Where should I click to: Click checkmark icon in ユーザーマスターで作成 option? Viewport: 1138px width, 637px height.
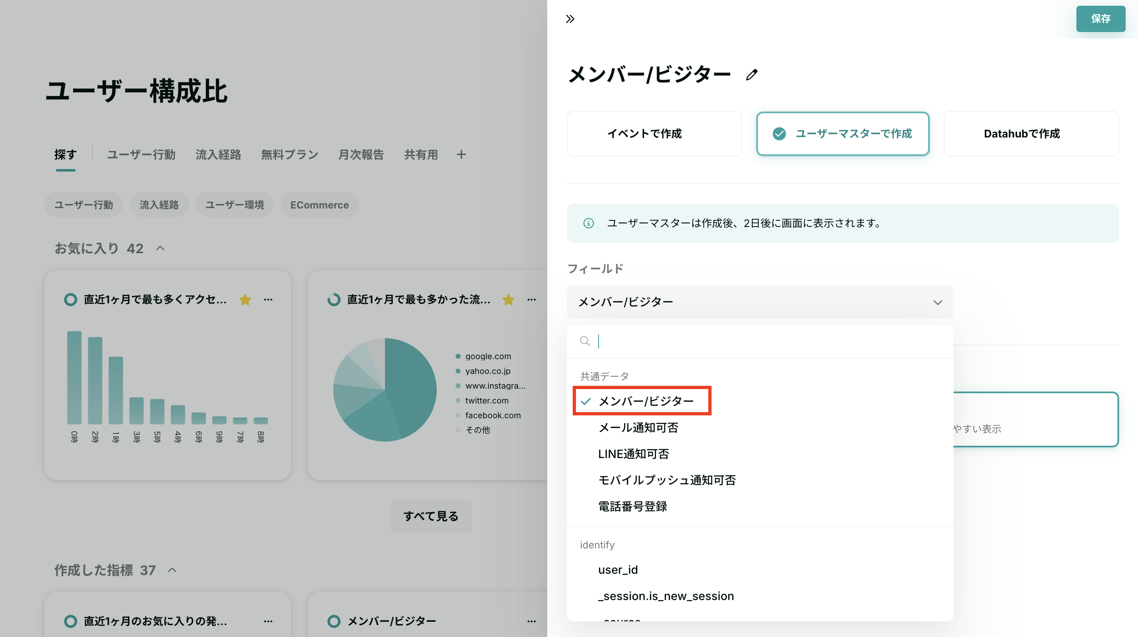[779, 134]
